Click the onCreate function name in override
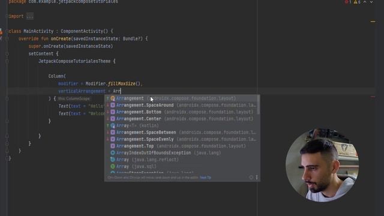This screenshot has height=216, width=384. (x=61, y=38)
